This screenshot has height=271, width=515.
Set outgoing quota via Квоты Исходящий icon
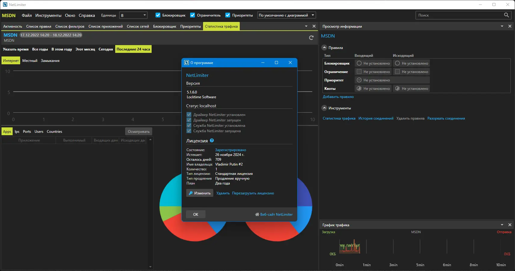[x=397, y=88]
